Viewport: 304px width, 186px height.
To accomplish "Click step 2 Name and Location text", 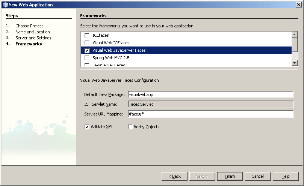I will [x=33, y=32].
